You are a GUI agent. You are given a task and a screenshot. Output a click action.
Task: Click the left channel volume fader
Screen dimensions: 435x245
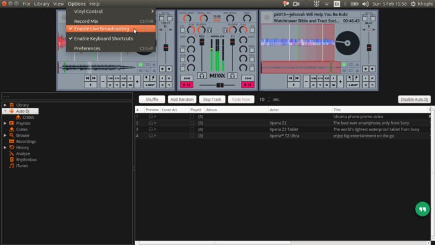point(202,42)
